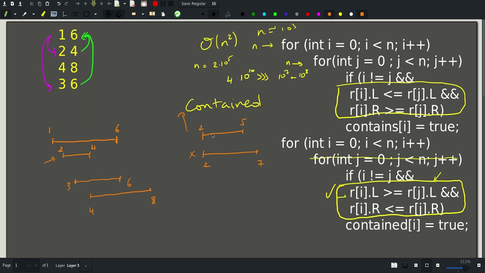This screenshot has height=273, width=485.
Task: Create a new document
Action: click(x=12, y=3)
